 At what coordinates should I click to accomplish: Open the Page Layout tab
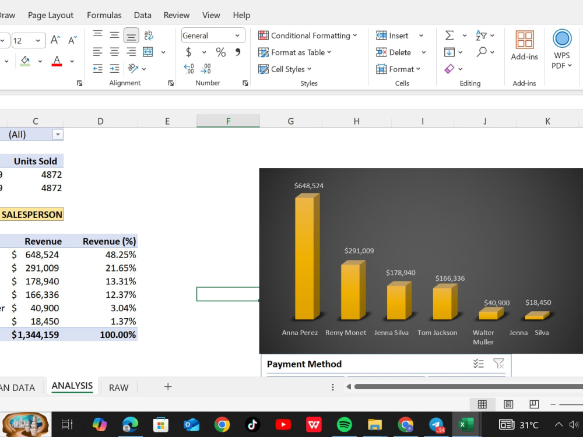tap(51, 15)
